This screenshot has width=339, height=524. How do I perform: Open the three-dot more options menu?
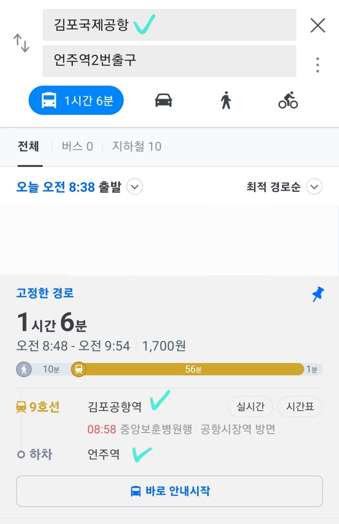[x=317, y=65]
